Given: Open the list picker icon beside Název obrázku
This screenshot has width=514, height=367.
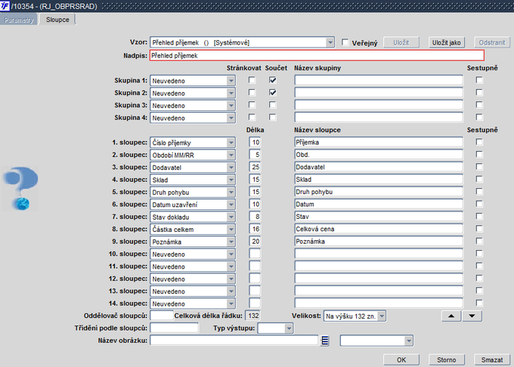Looking at the screenshot, I should coord(324,341).
